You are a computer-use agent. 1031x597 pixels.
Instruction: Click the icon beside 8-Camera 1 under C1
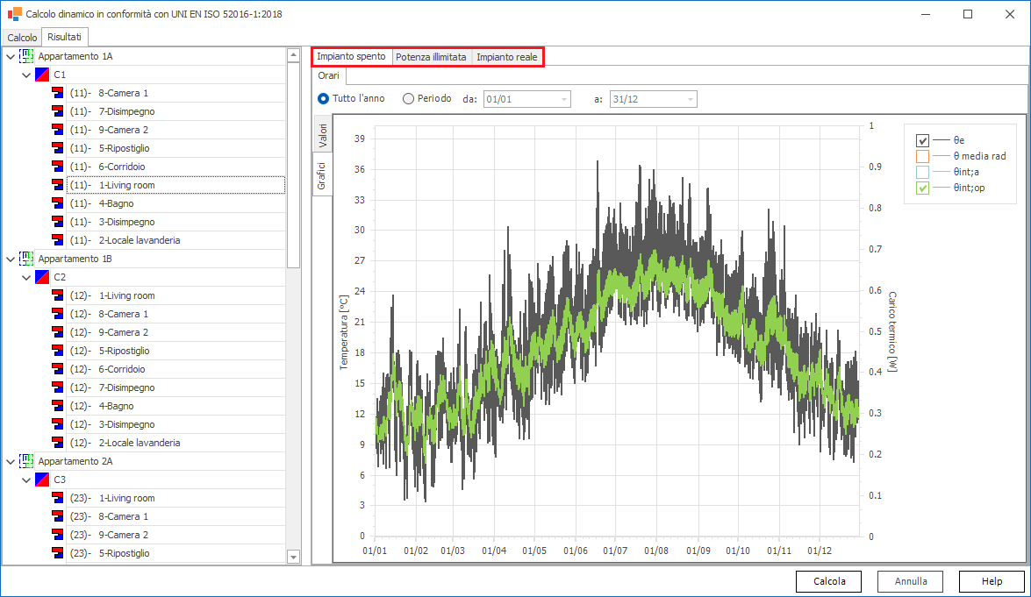pyautogui.click(x=58, y=93)
